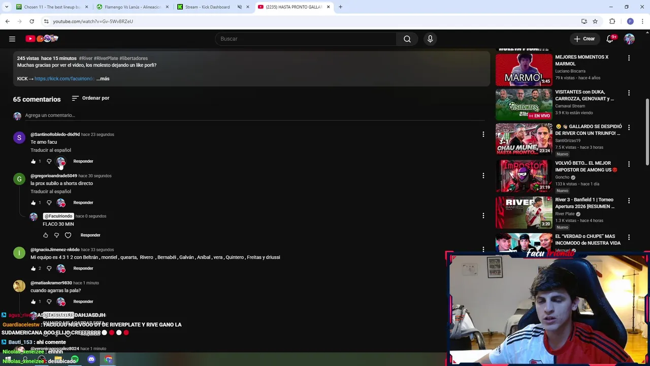This screenshot has height=366, width=650.
Task: Click the page's vertical scrollbar
Action: pos(647,132)
